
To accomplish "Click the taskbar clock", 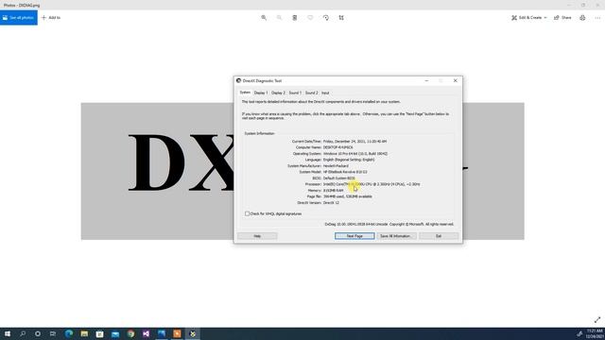I will (595, 333).
